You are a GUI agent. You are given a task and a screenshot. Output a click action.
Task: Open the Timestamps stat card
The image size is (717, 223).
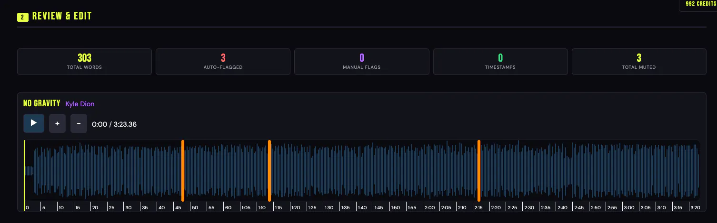(500, 62)
